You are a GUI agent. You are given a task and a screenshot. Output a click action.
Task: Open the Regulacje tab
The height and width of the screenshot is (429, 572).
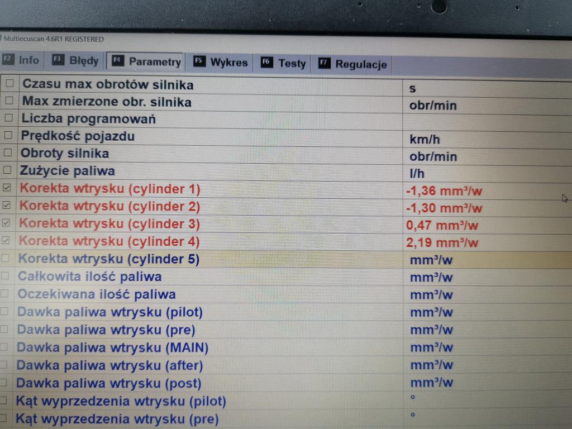(x=352, y=64)
